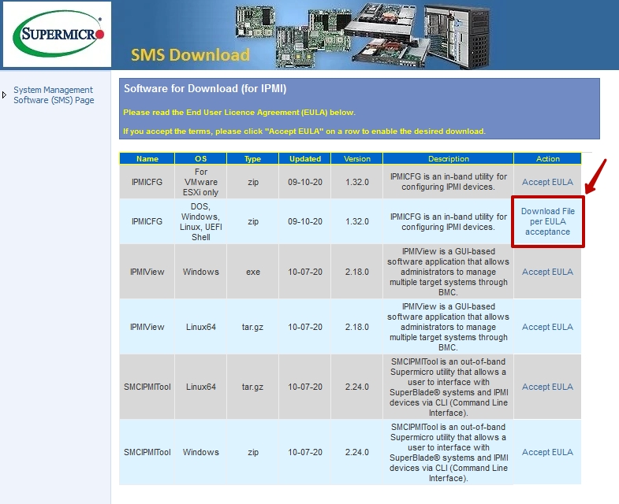Click the 'Linux64' cell in SMCIPMITool row
The width and height of the screenshot is (619, 504).
(200, 387)
